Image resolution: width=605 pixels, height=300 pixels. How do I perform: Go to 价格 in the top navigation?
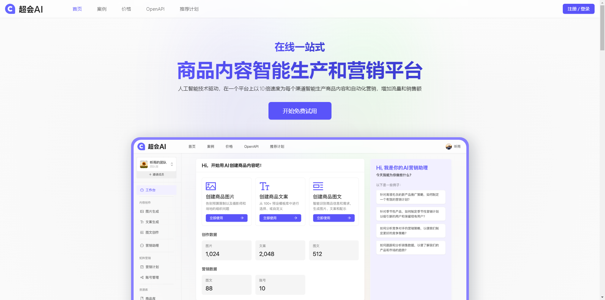[126, 9]
